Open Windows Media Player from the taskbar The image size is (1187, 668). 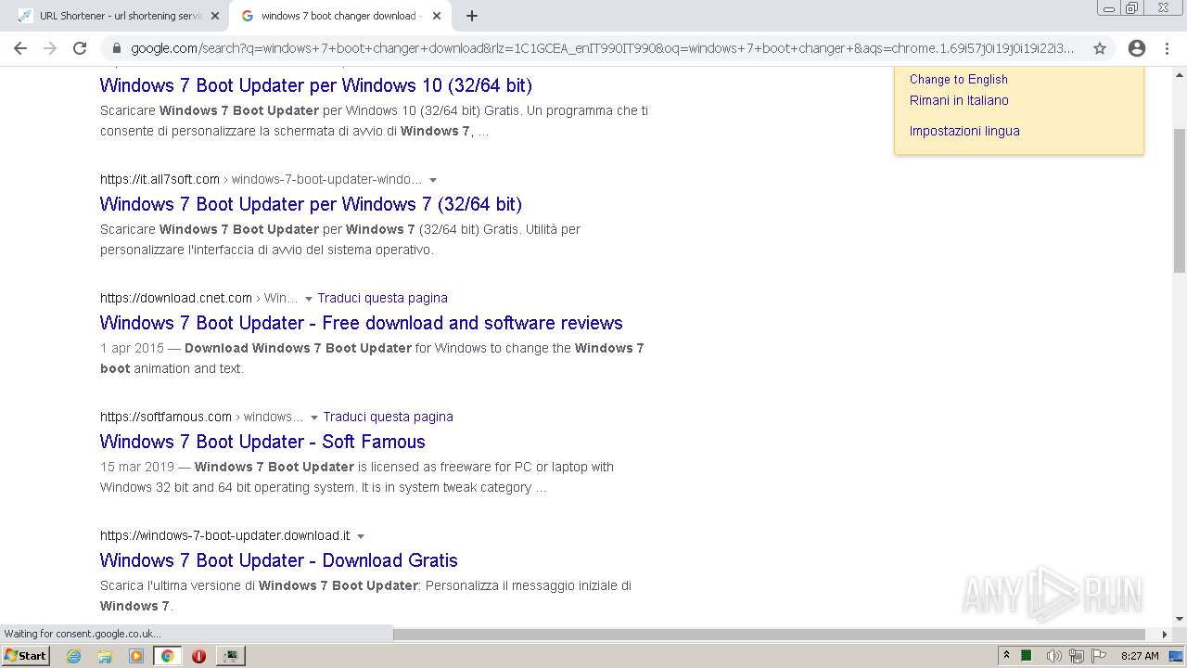(136, 656)
